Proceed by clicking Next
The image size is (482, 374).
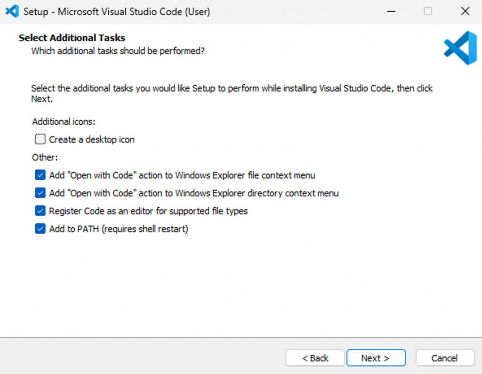[x=376, y=358]
